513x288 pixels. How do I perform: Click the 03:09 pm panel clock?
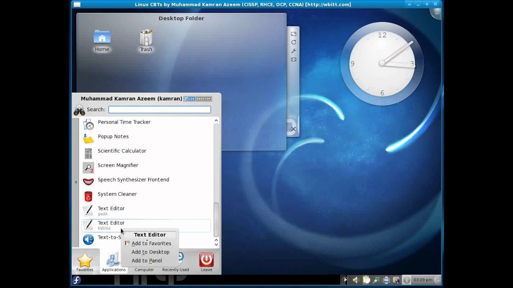pyautogui.click(x=423, y=280)
